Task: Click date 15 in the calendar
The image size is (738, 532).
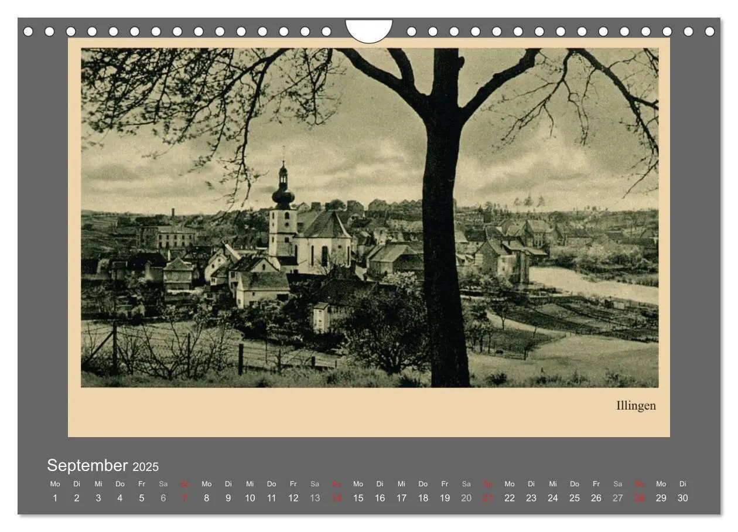Action: click(x=358, y=498)
